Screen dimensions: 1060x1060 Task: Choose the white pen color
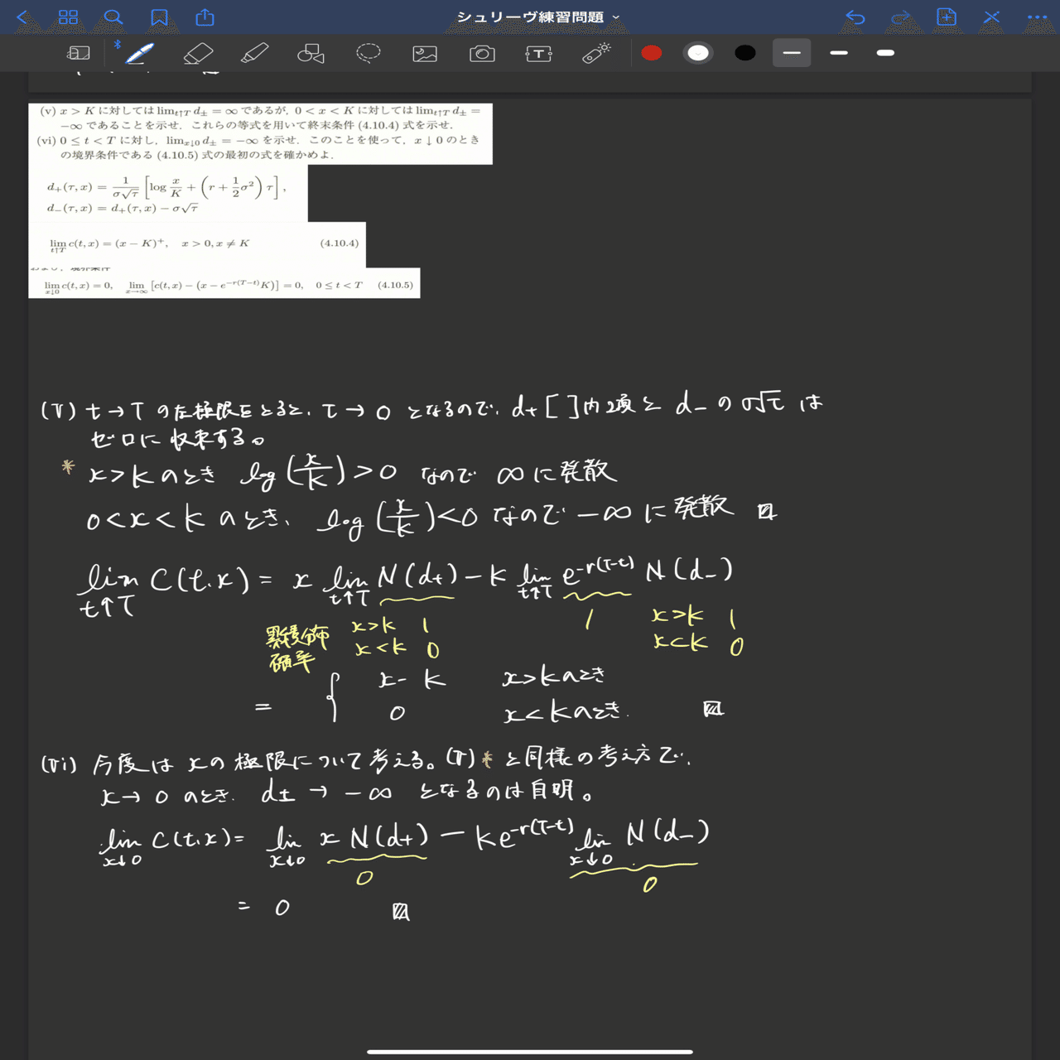coord(698,53)
